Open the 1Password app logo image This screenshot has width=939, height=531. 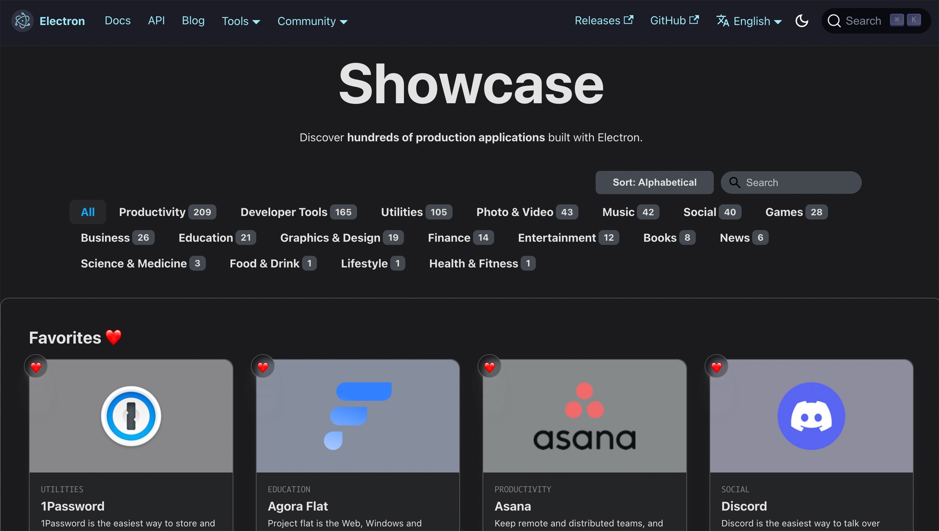pyautogui.click(x=131, y=416)
